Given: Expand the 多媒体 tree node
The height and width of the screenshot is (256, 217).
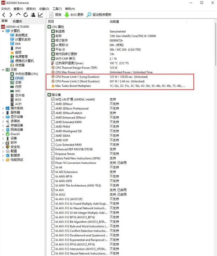Looking at the screenshot, I should pyautogui.click(x=3, y=121).
